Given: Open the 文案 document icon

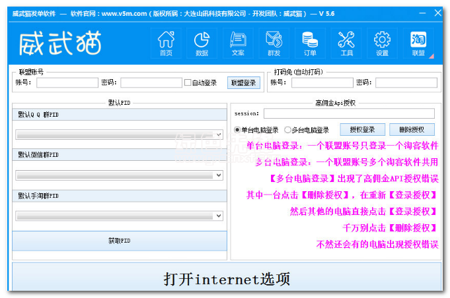Looking at the screenshot, I should 238,44.
